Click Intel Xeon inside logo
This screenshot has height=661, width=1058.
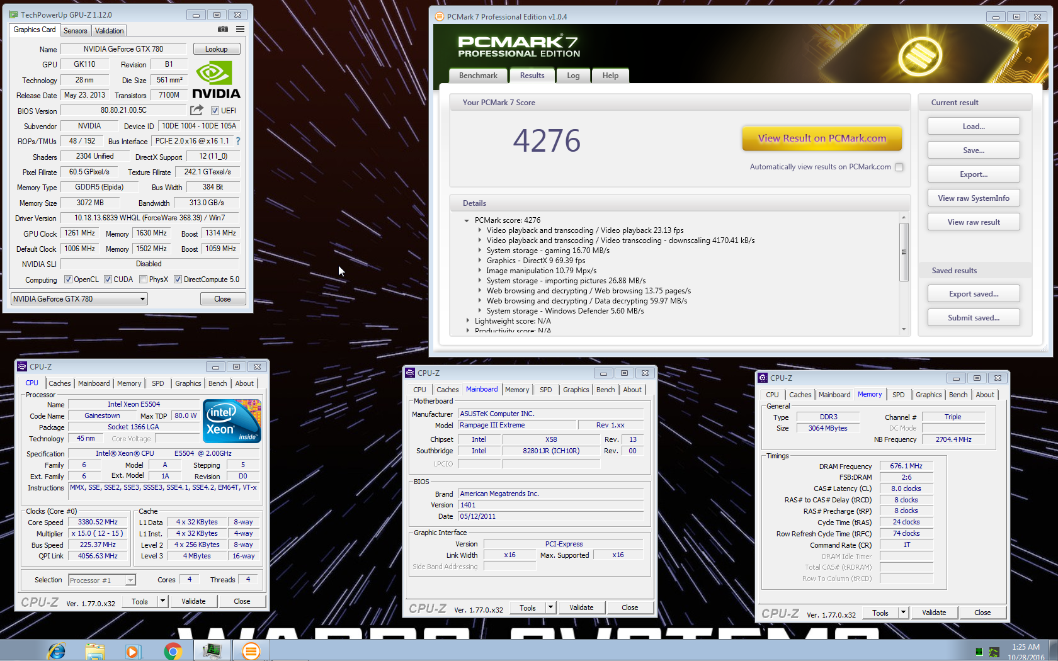[232, 421]
